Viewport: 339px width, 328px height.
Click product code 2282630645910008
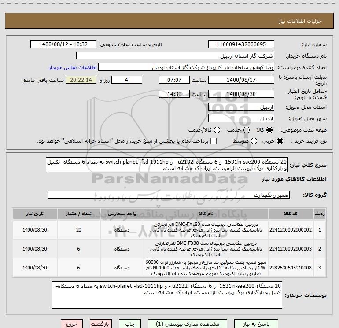pos(291,267)
